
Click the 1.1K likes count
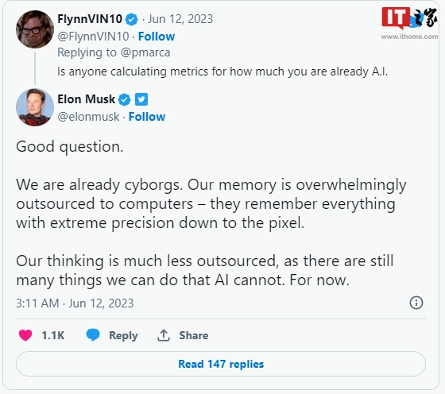[53, 335]
